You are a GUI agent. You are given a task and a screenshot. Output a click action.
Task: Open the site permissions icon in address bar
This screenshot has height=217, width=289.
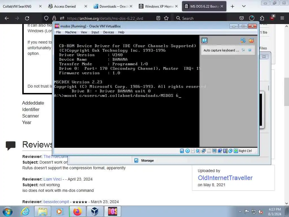(62, 18)
